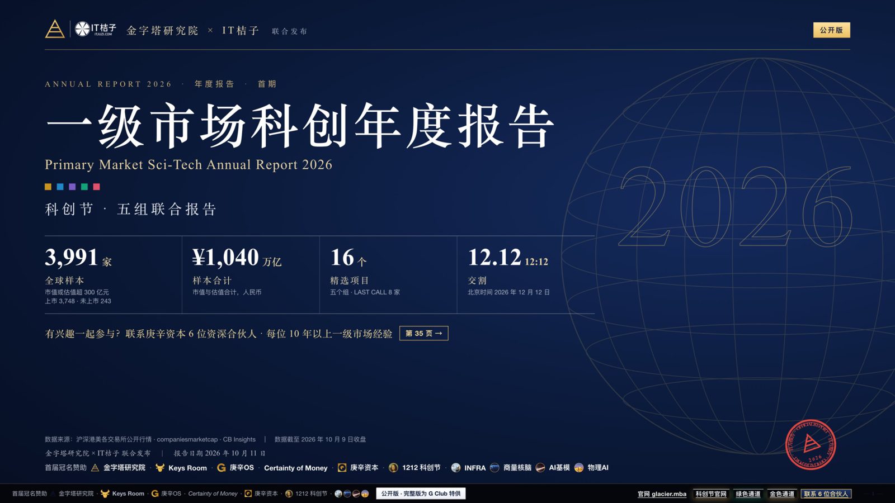Click the 公开版 badge at top right
895x503 pixels.
click(x=831, y=30)
